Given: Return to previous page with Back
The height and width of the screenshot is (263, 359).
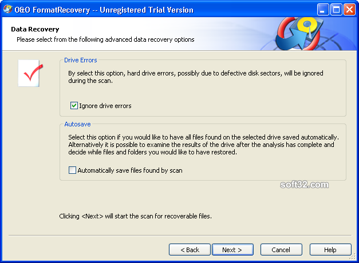Looking at the screenshot, I should tap(190, 249).
